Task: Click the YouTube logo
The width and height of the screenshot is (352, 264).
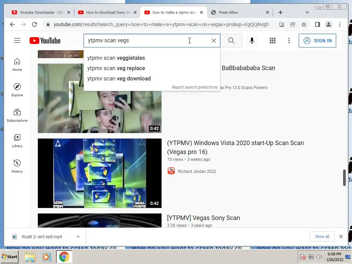Action: 45,41
